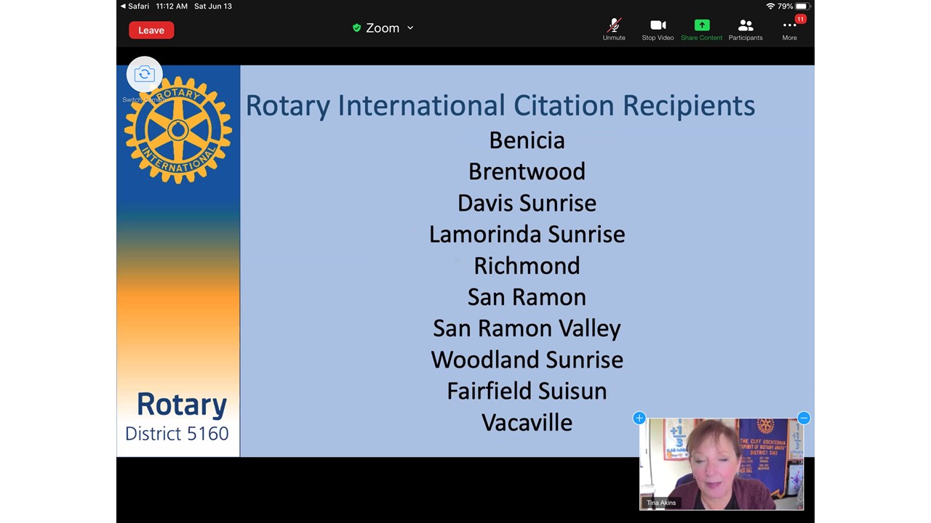
Task: Tap the Wi-Fi status icon
Action: point(770,6)
